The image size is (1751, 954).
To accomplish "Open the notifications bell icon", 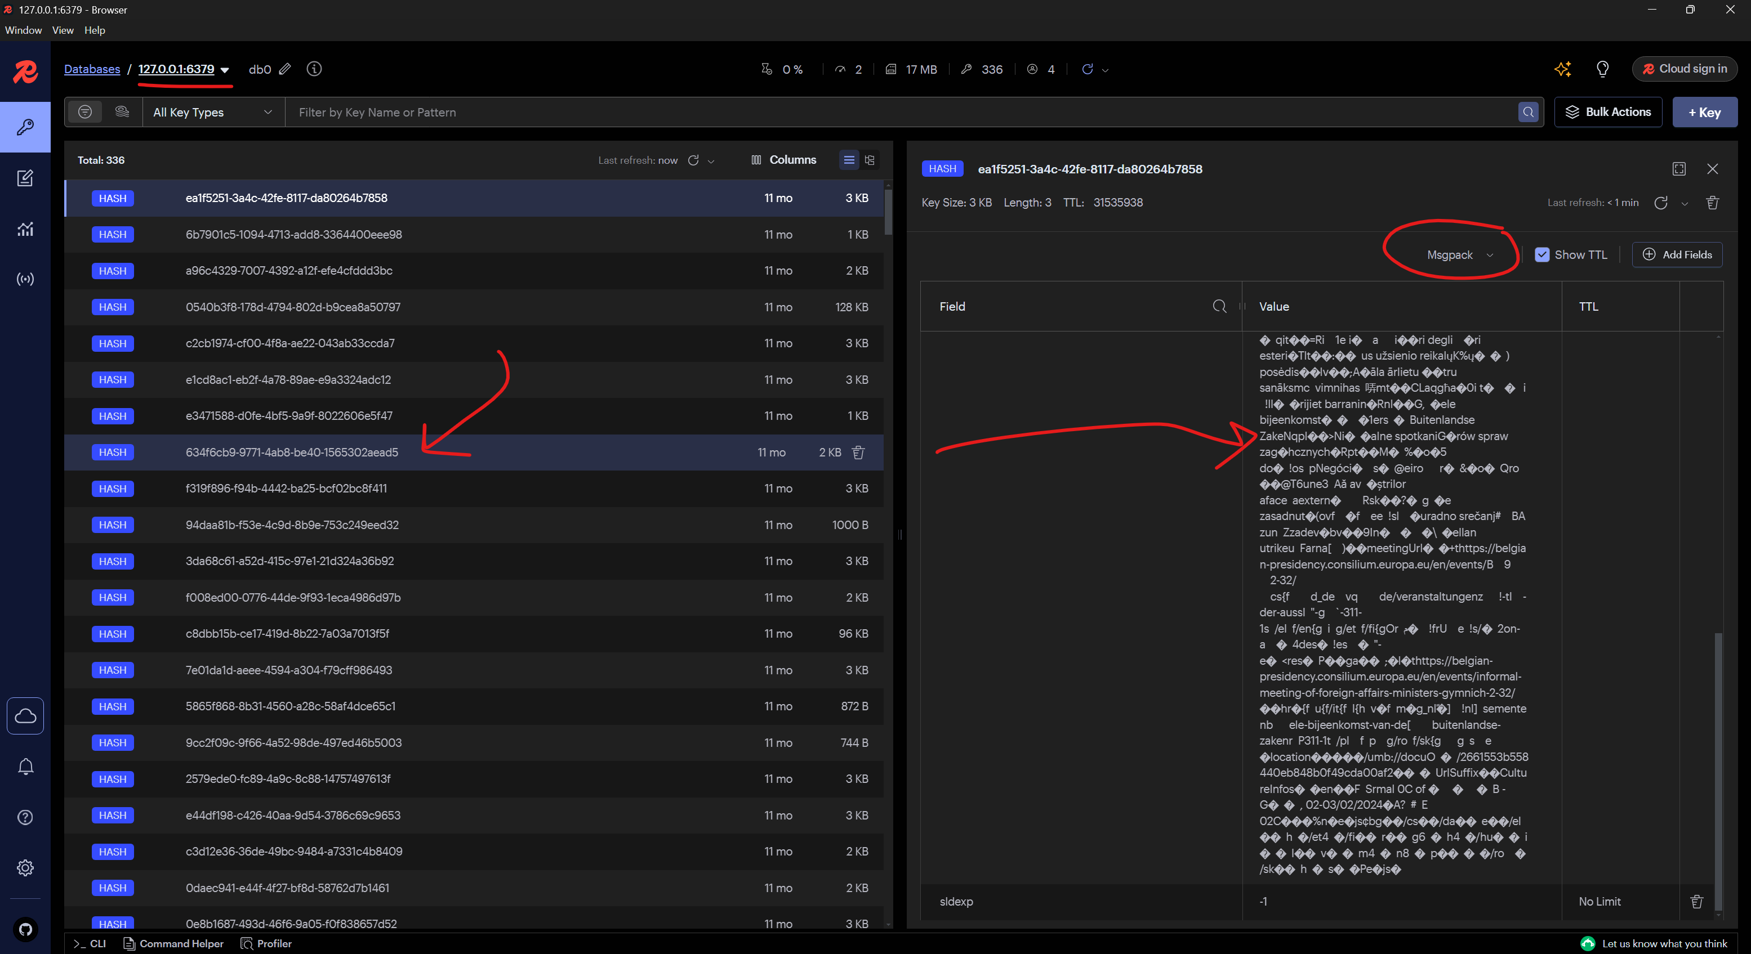I will pos(25,767).
